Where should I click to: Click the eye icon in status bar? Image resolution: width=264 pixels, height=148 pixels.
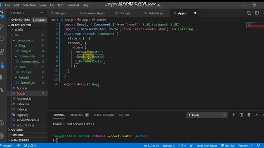(x=18, y=146)
